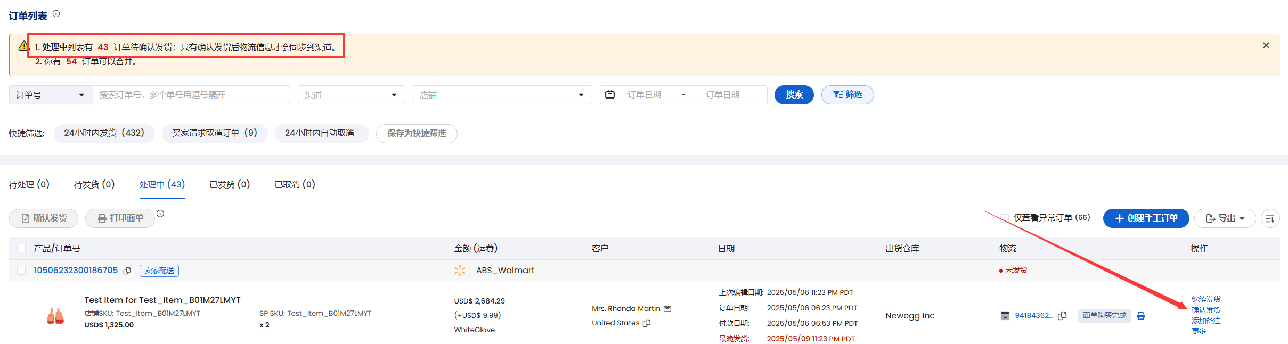Image resolution: width=1288 pixels, height=344 pixels.
Task: Click 确认发货 link in actions column
Action: coord(1205,310)
